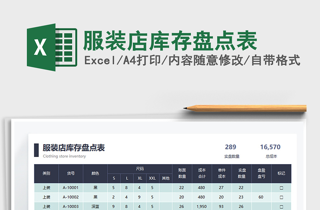Image resolution: width=320 pixels, height=210 pixels.
Task: Click the 实盘数量 value 23 in row A-10002
Action: point(241,197)
